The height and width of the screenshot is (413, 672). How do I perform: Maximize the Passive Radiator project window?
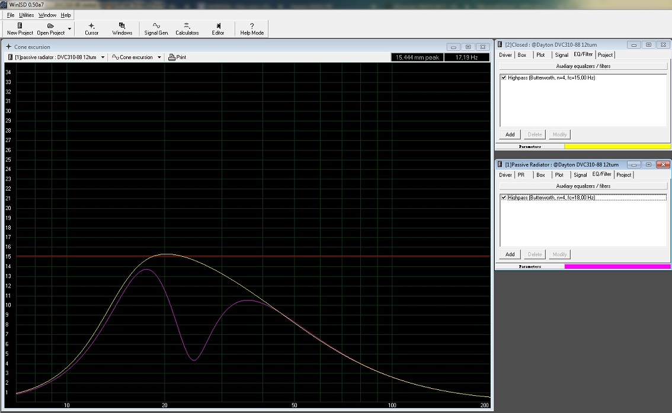(x=648, y=164)
